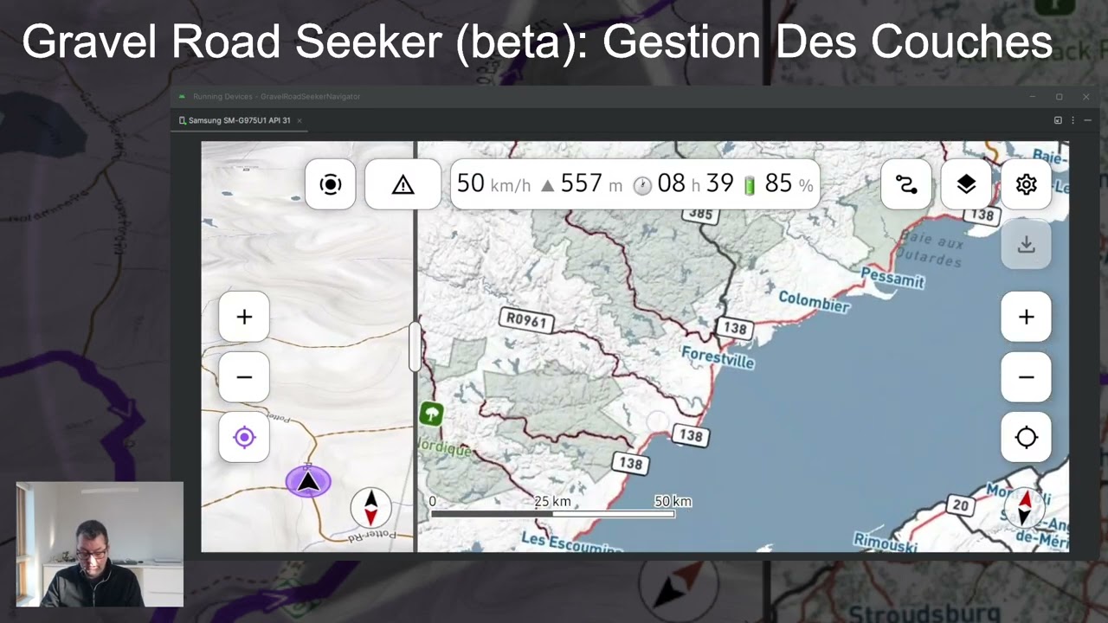This screenshot has height=623, width=1108.
Task: Click the clock icon in info bar
Action: click(x=642, y=185)
